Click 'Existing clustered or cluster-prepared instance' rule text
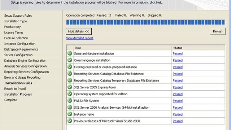This screenshot has height=130, width=231. click(105, 67)
